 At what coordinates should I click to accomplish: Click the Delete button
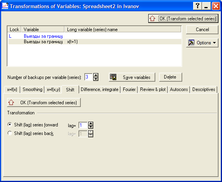(170, 77)
